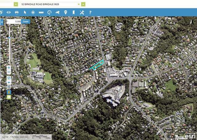Screen dimensions: 197x140
Task: Toggle layer visibility eye icon
Action: point(9,12)
